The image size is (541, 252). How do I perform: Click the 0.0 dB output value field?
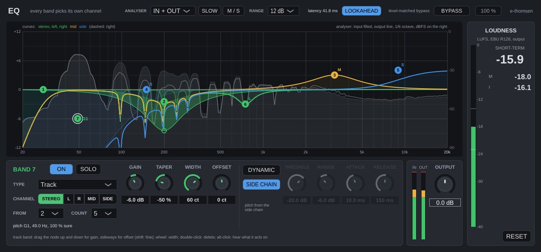(x=445, y=202)
